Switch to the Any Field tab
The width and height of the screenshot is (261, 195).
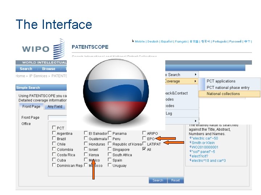tap(55, 107)
